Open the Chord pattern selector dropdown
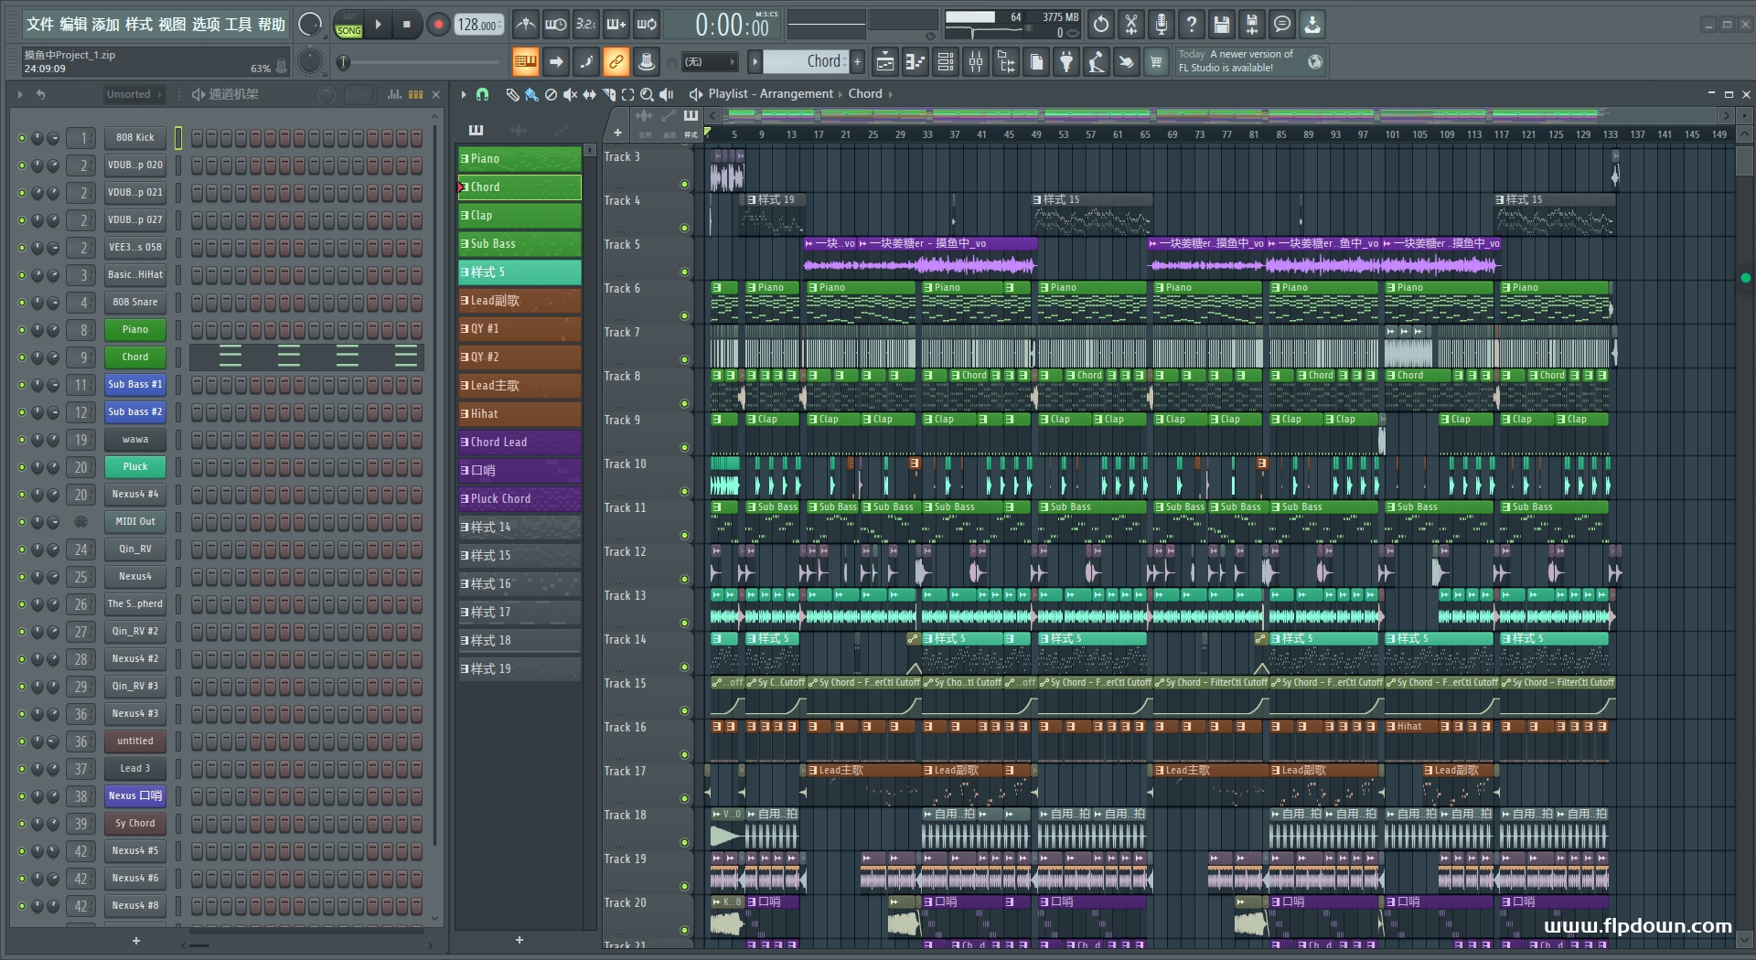This screenshot has height=960, width=1756. tap(807, 61)
